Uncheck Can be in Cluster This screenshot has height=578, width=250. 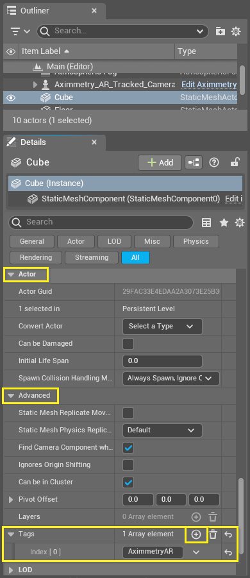coord(128,482)
